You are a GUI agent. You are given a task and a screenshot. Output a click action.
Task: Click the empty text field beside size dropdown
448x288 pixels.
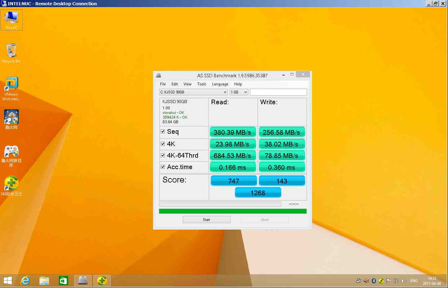tap(278, 92)
